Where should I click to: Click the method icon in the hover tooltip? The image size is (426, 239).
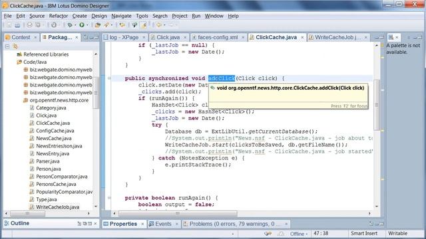point(213,88)
